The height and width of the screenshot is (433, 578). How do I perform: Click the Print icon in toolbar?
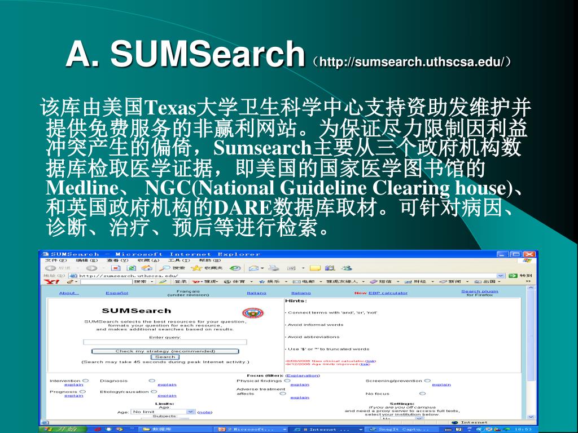click(274, 268)
